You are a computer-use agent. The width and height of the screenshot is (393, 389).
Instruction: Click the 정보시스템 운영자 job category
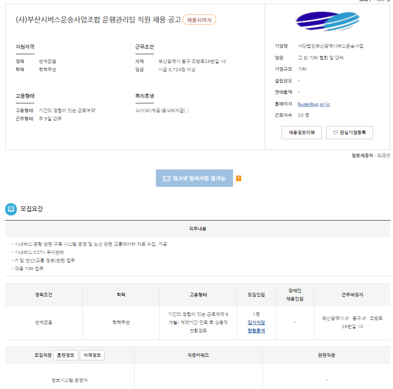click(70, 380)
